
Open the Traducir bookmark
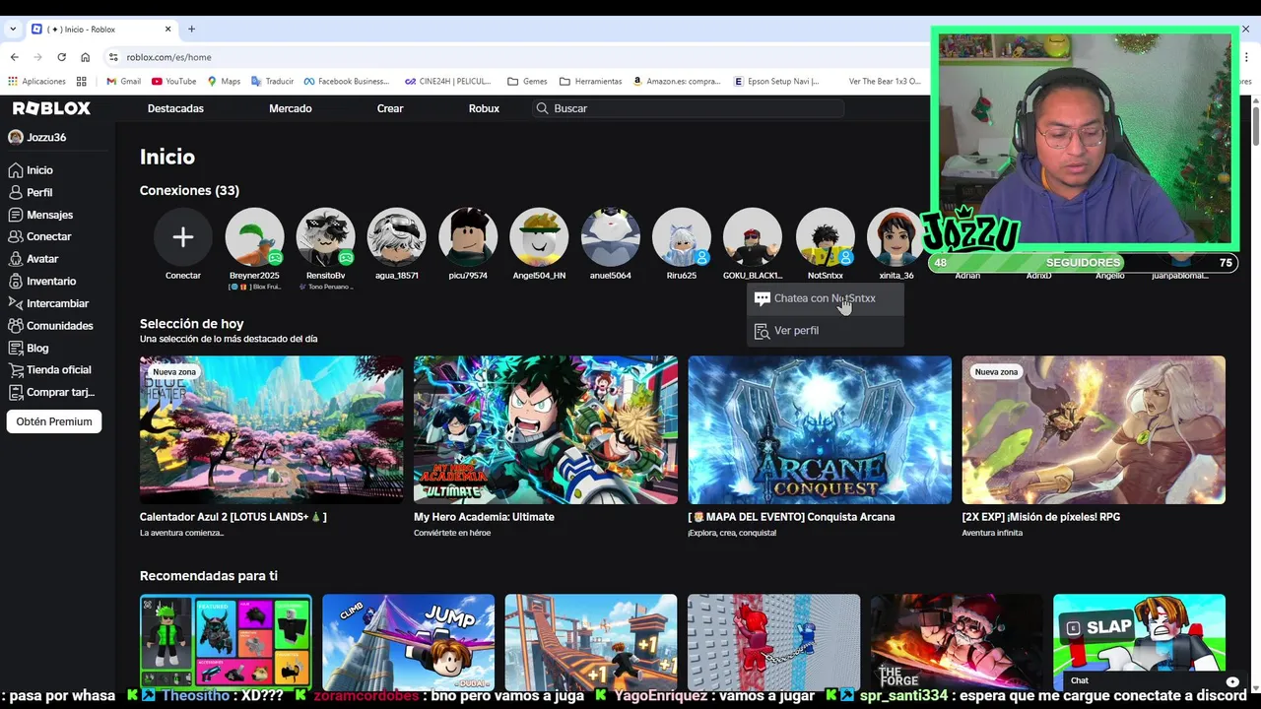[272, 81]
